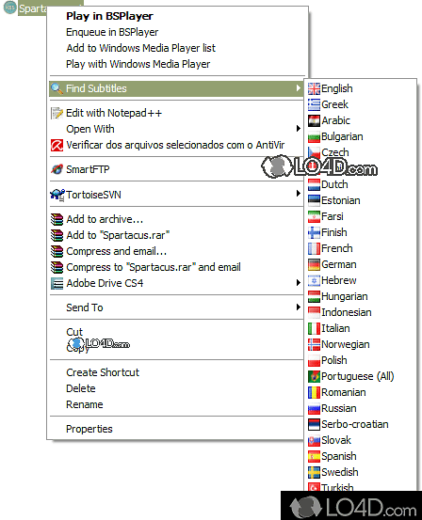Click the English UK flag icon

(x=314, y=88)
